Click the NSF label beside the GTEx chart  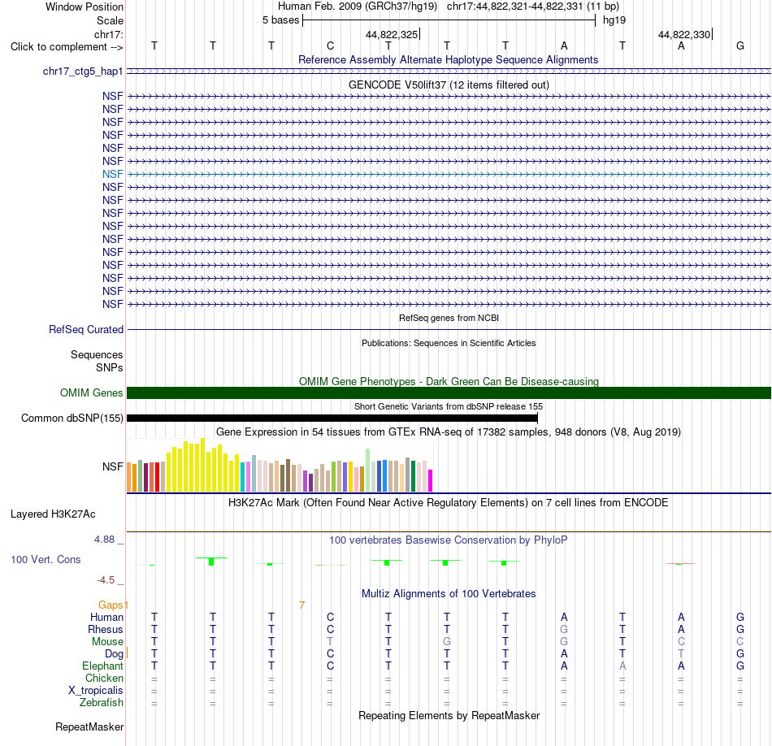coord(113,466)
